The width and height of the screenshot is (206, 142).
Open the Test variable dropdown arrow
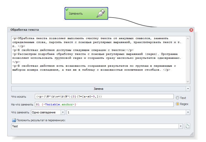[181, 126]
